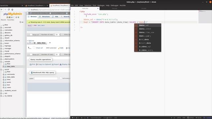212x119 pixels.
Task: Open Atom's Help menu
Action: click(108, 5)
